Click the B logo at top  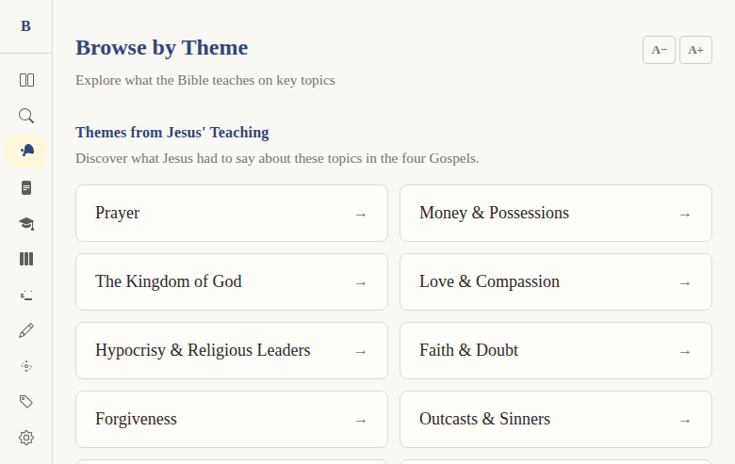click(26, 26)
